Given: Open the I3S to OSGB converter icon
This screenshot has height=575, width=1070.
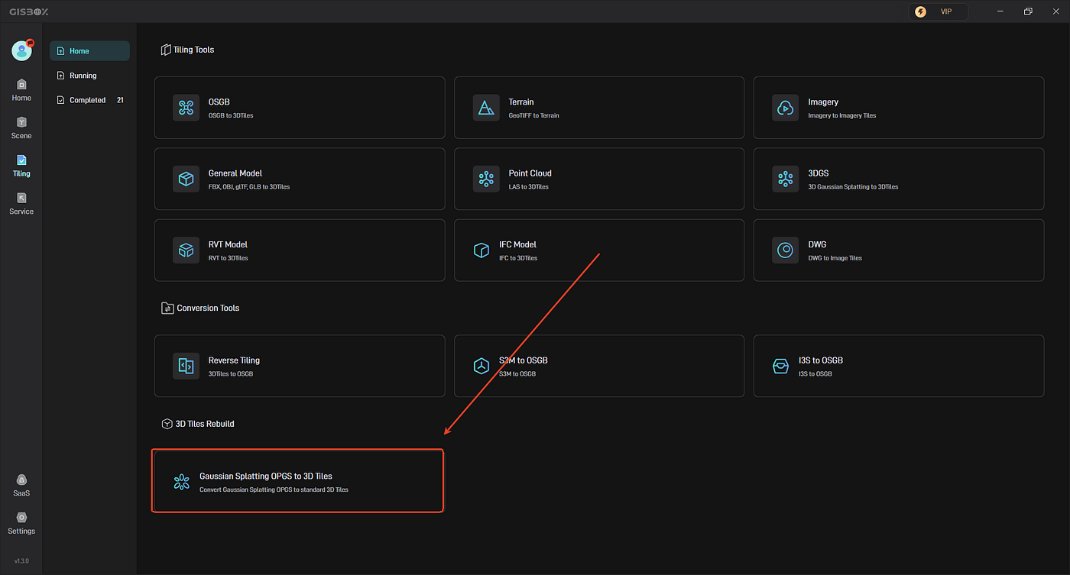Looking at the screenshot, I should (x=781, y=366).
